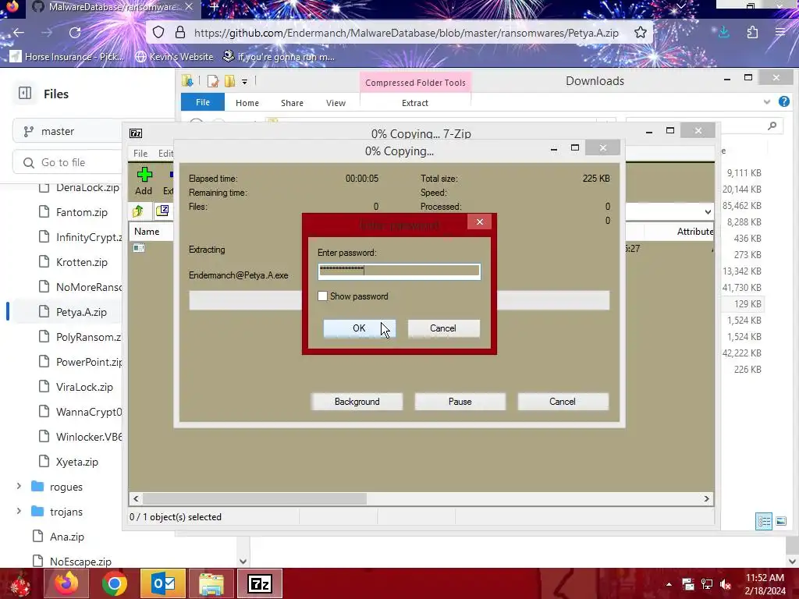Viewport: 799px width, 599px height.
Task: Check the Show password checkbox
Action: pyautogui.click(x=322, y=296)
